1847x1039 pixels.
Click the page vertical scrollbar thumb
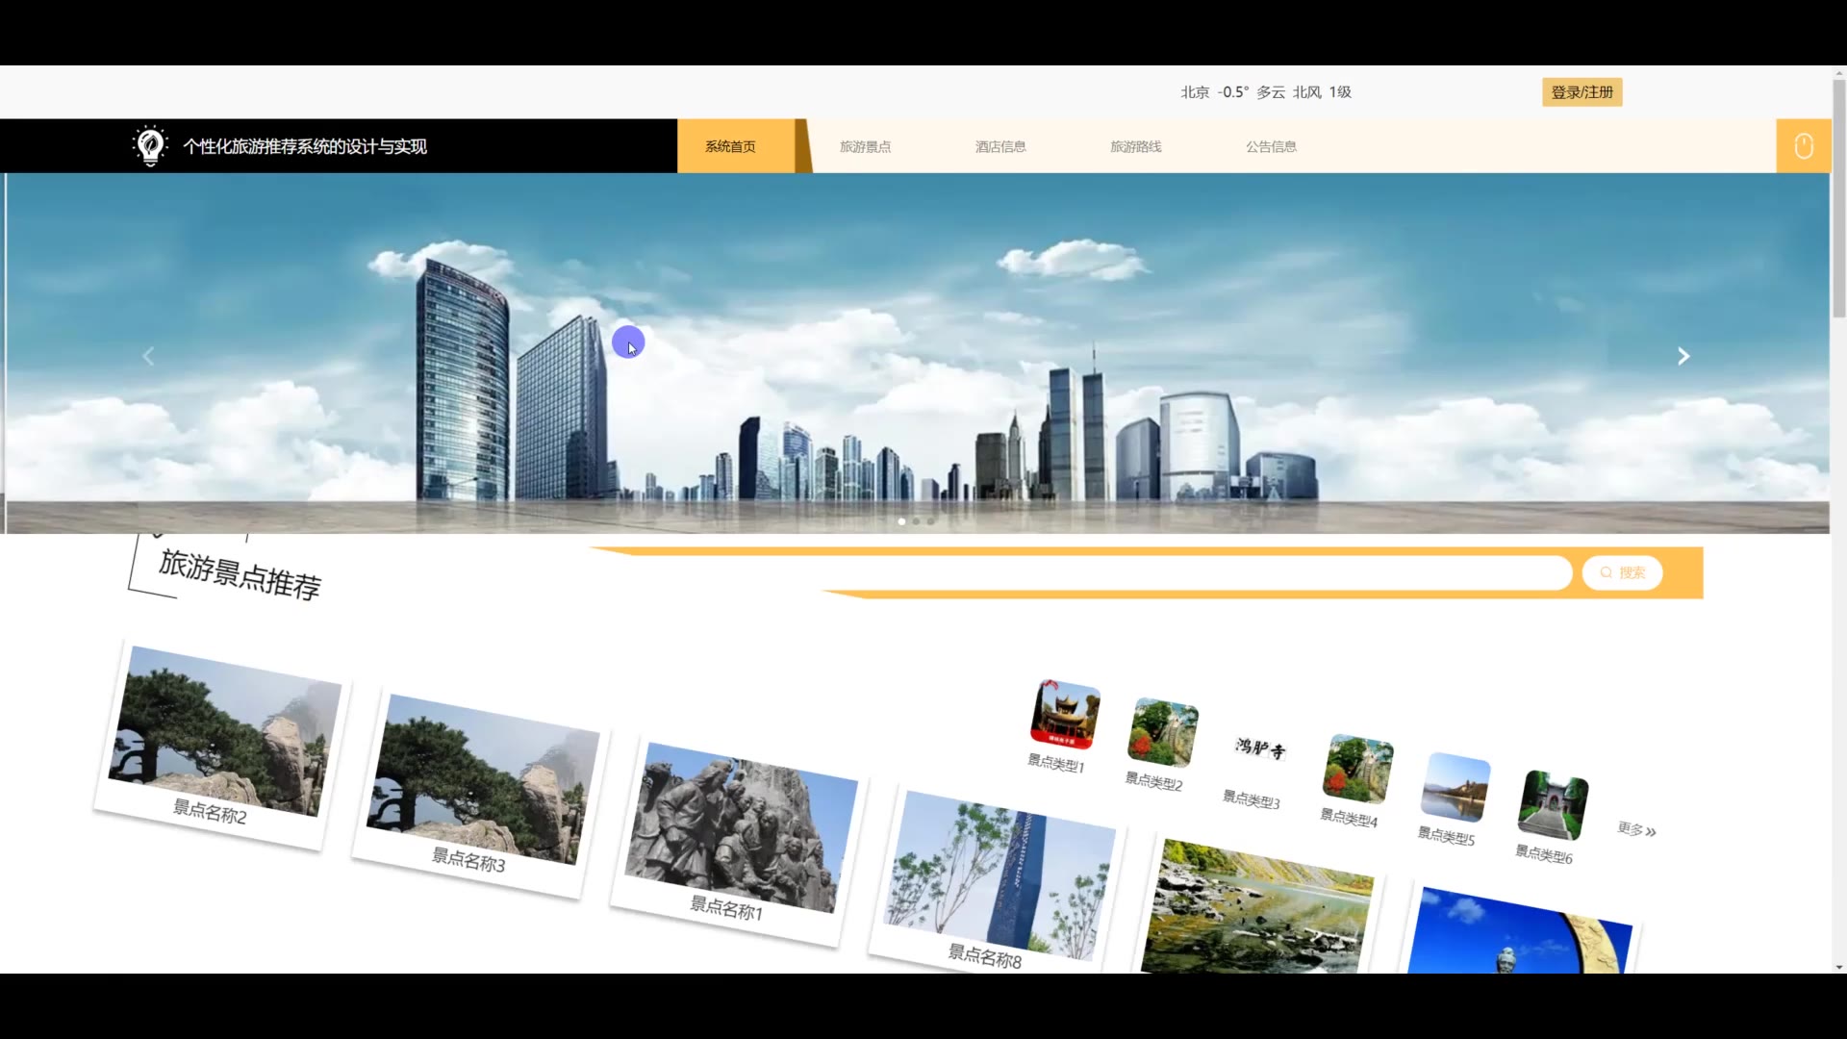click(x=1838, y=197)
